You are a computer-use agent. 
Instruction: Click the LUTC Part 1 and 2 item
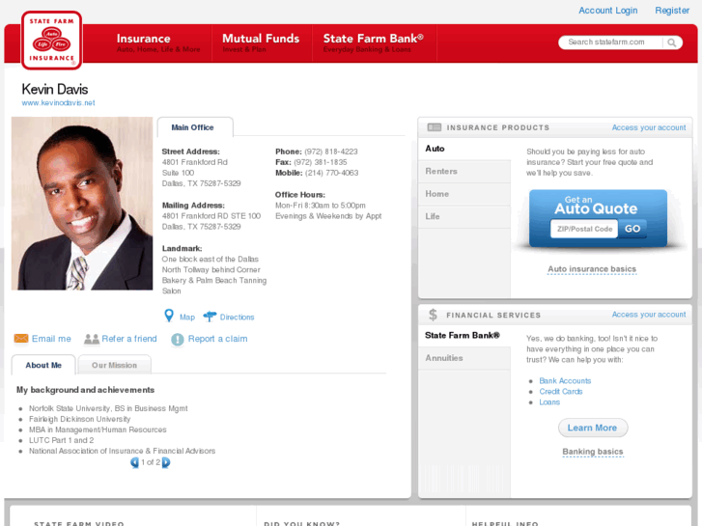[x=62, y=440]
